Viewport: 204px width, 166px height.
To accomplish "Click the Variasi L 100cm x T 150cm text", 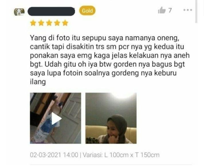I will pos(121,155).
